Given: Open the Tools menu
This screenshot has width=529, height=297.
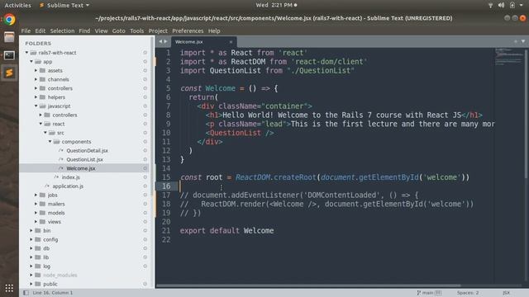Looking at the screenshot, I should (x=136, y=31).
